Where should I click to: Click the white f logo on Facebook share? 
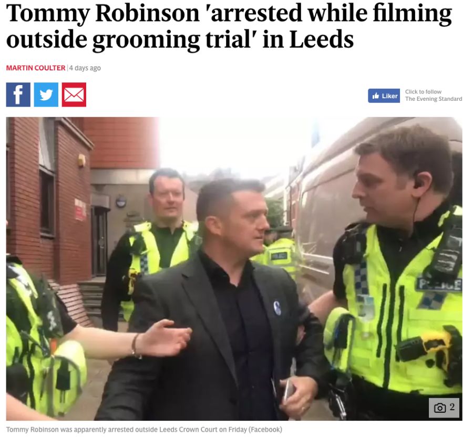click(x=18, y=95)
